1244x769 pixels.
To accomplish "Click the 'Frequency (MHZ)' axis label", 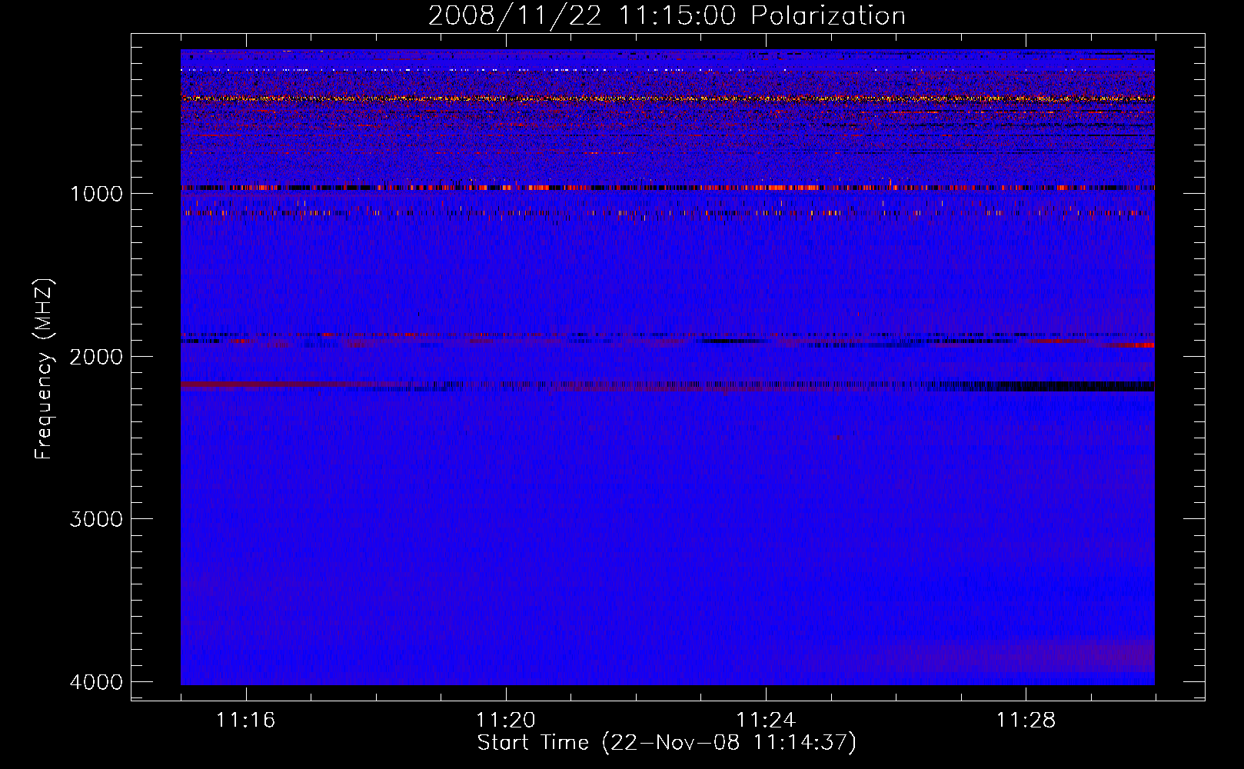I will click(x=44, y=369).
